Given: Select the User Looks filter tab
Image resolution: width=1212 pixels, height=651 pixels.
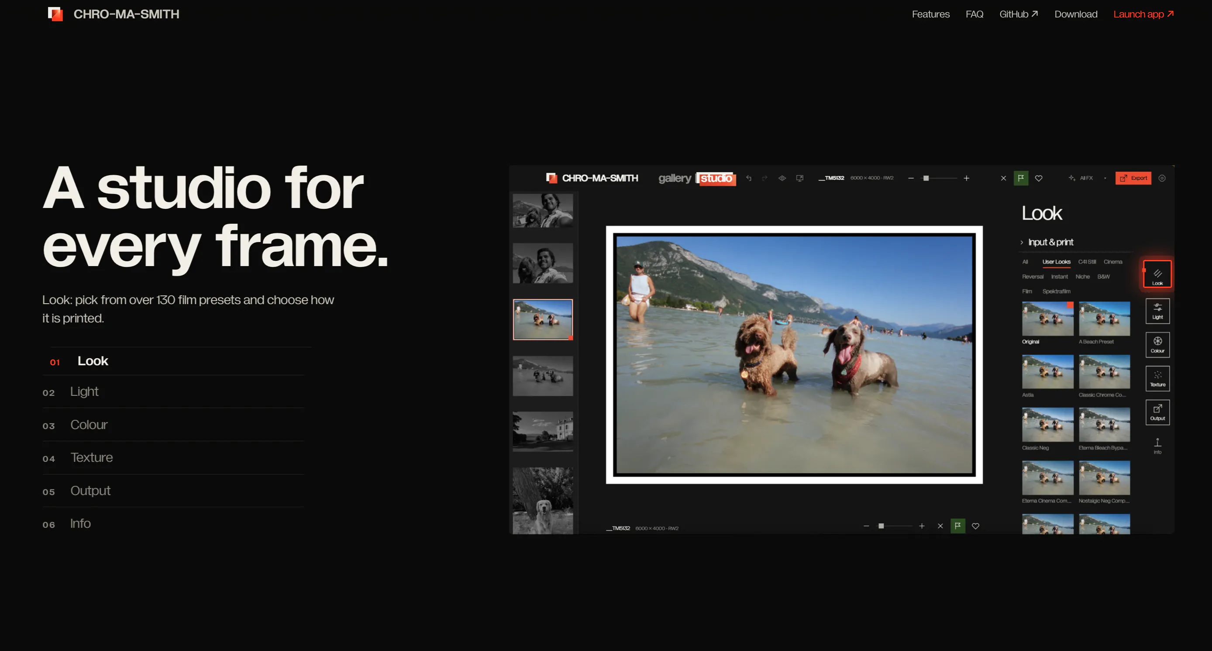Looking at the screenshot, I should click(1056, 262).
